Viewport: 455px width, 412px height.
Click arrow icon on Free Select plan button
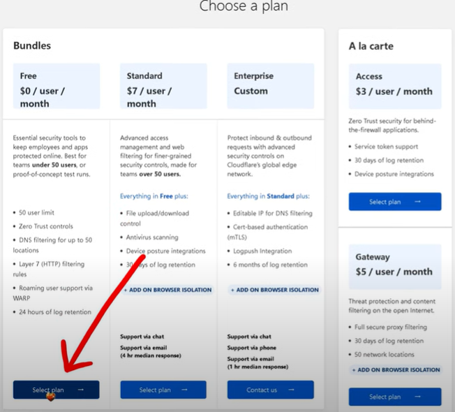81,390
